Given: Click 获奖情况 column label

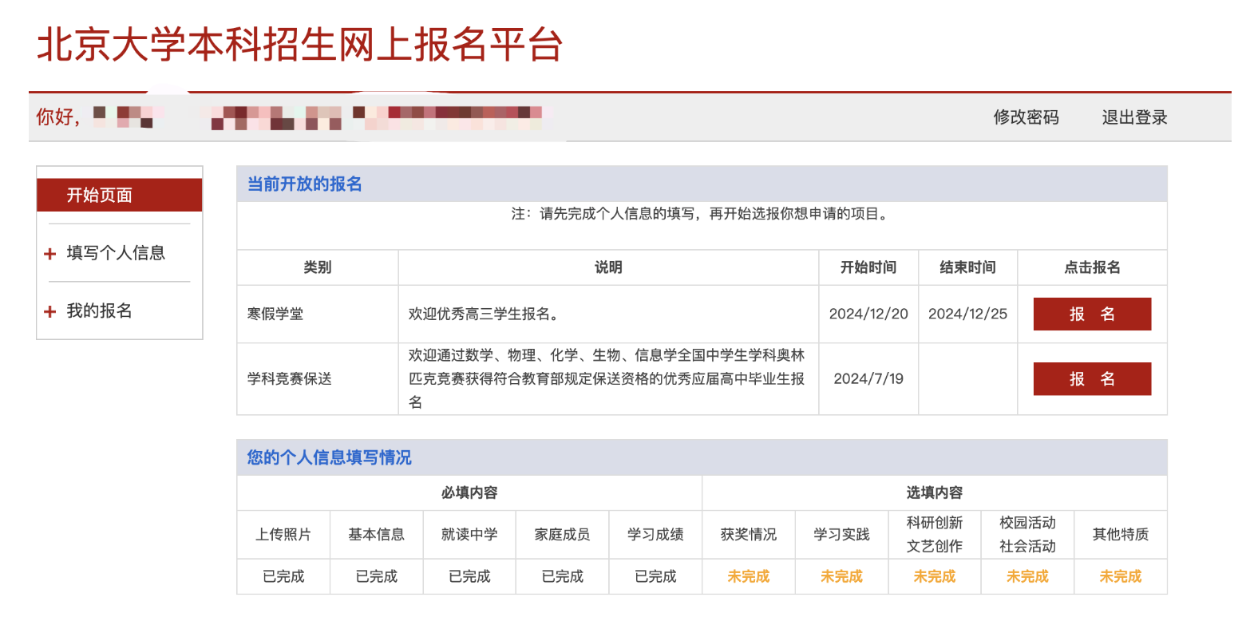Looking at the screenshot, I should (x=748, y=534).
